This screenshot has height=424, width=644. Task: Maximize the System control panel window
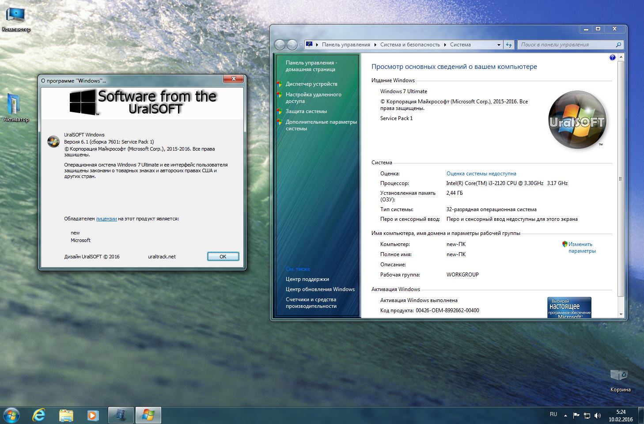(598, 29)
